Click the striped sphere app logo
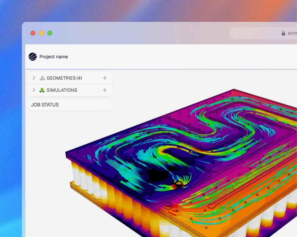 click(33, 57)
